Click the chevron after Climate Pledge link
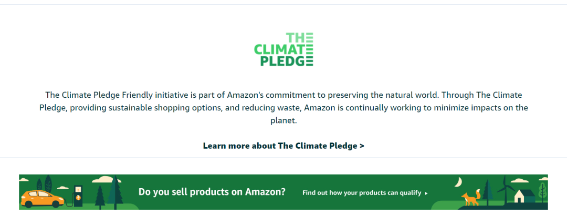 click(x=362, y=146)
